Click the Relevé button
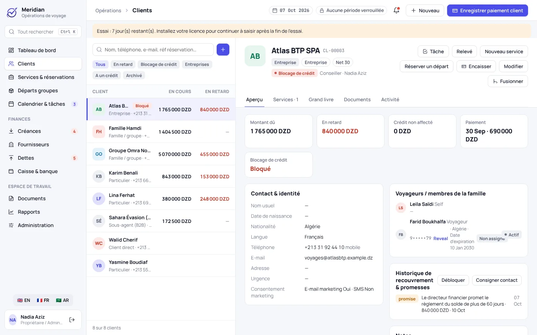Image resolution: width=537 pixels, height=335 pixels. (x=464, y=51)
